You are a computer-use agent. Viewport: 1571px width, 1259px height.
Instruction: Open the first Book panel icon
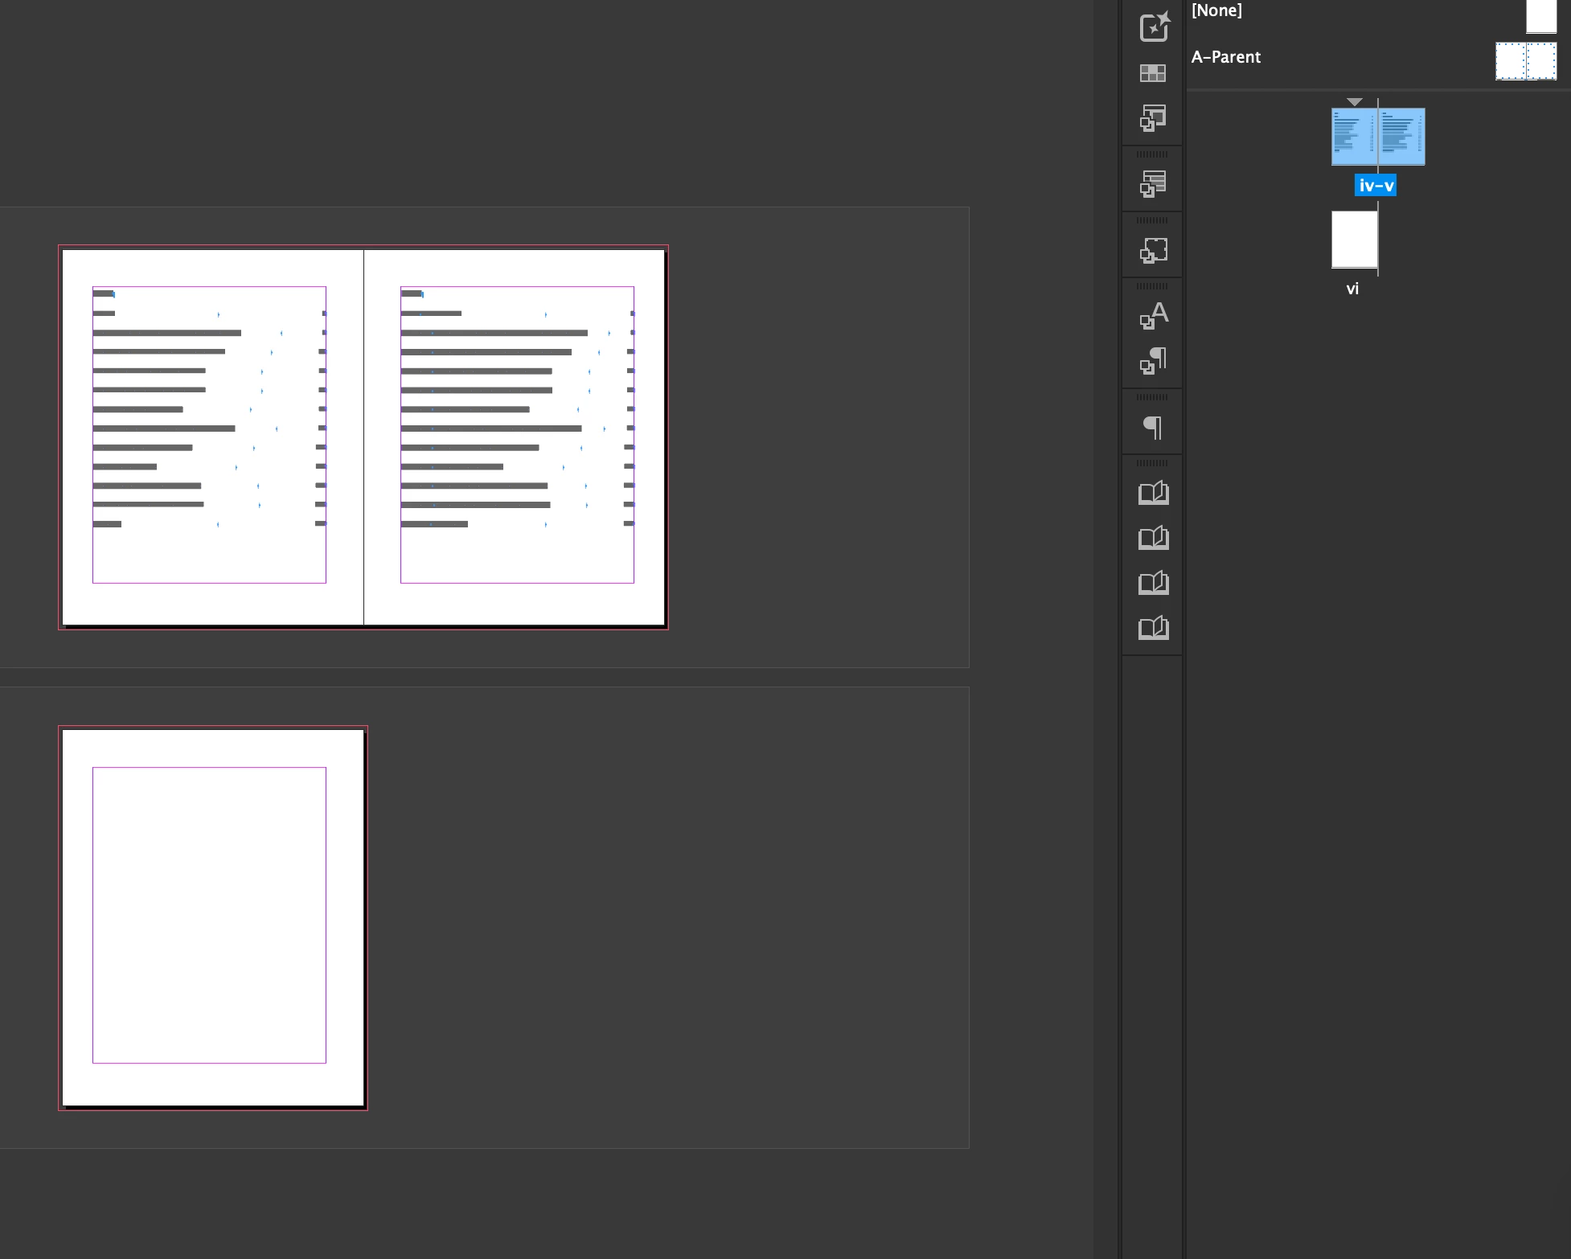pyautogui.click(x=1154, y=493)
